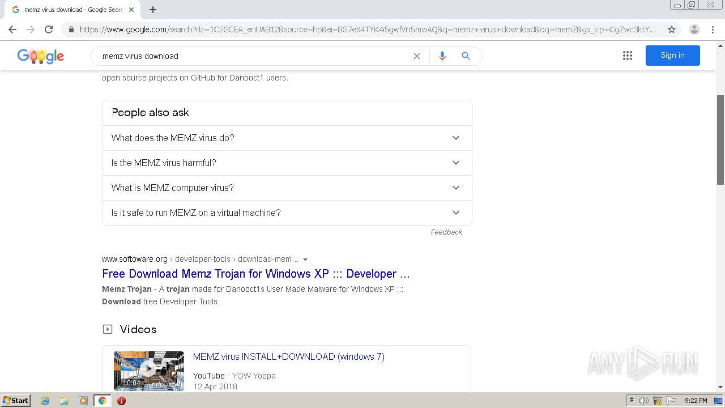View site info via the lock icon
Viewport: 725px width, 408px height.
pos(71,29)
